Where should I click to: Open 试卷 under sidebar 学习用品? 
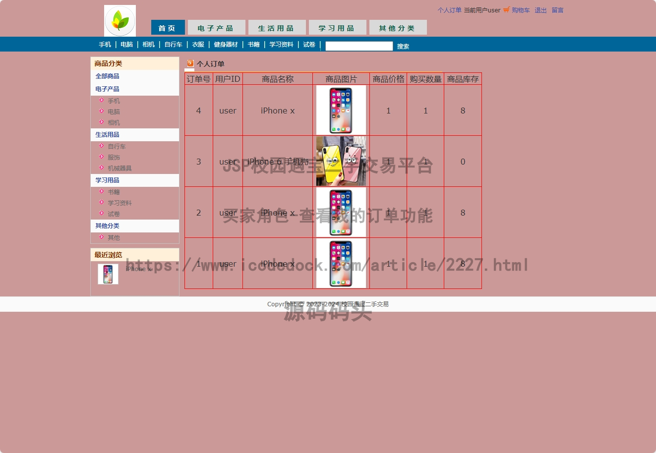tap(114, 214)
